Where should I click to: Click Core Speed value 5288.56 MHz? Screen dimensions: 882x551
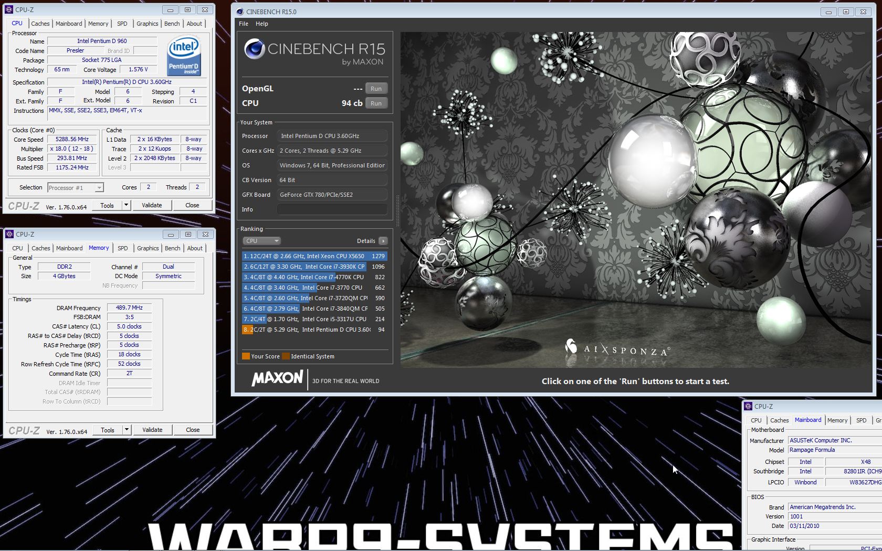click(72, 140)
